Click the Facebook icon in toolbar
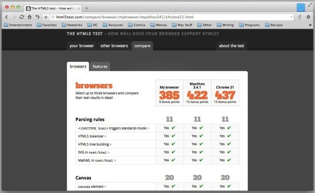 pos(300,17)
